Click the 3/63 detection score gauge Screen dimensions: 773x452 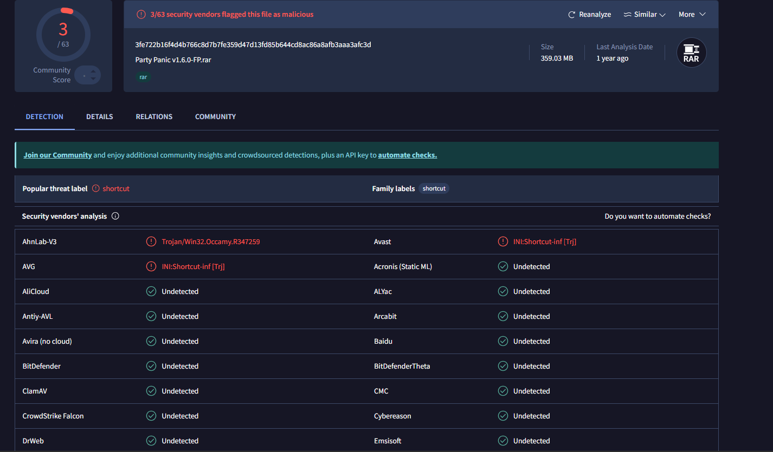click(x=63, y=35)
